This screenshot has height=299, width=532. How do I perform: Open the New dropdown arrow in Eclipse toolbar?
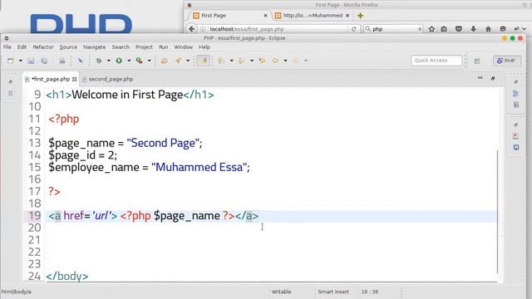(20, 61)
